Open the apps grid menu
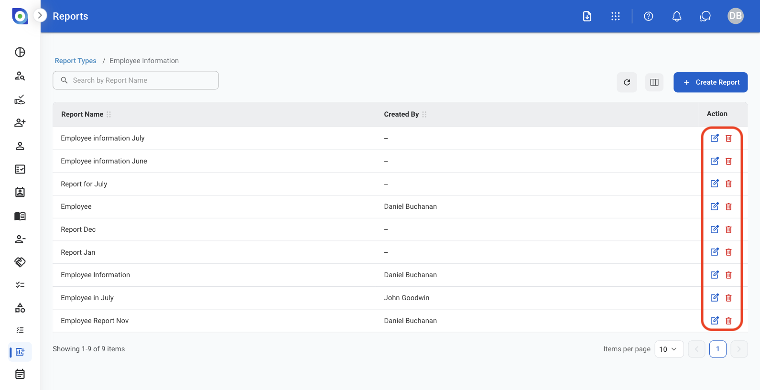This screenshot has height=390, width=760. (x=616, y=16)
